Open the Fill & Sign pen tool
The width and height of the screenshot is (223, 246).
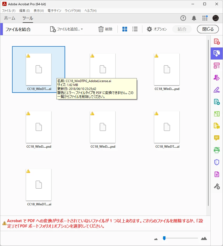click(217, 90)
